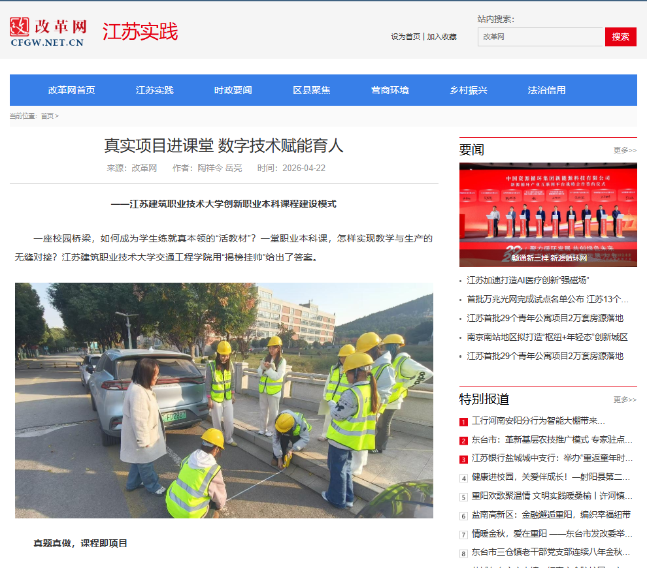Select 营商环境 from the navigation bar
Viewport: 647px width, 568px height.
click(x=390, y=90)
